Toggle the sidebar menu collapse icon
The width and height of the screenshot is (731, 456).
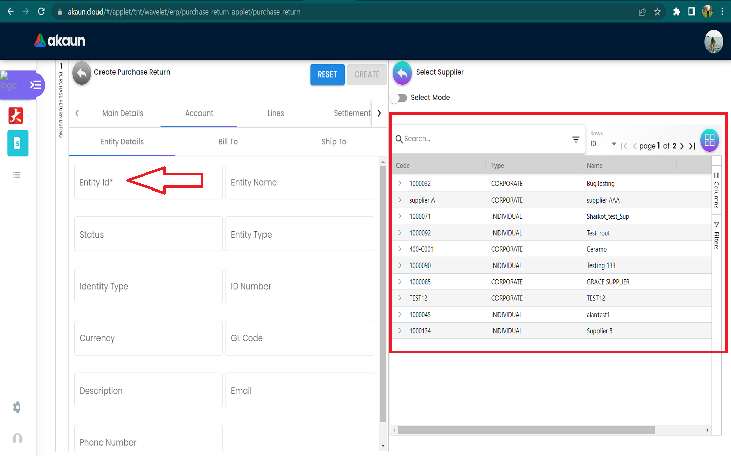36,85
